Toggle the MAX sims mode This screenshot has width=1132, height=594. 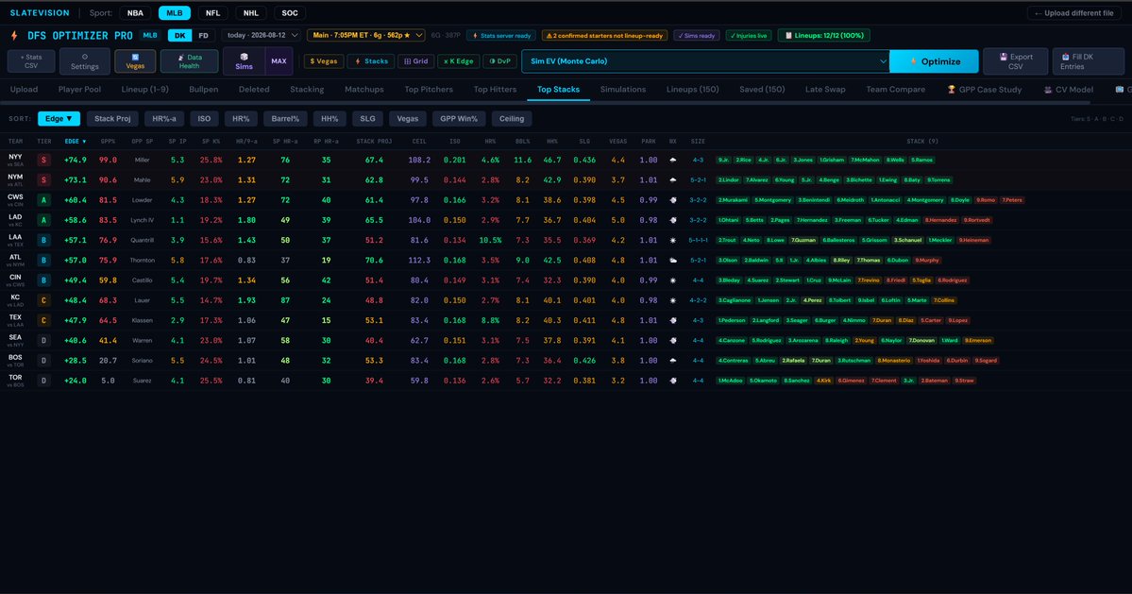tap(279, 61)
